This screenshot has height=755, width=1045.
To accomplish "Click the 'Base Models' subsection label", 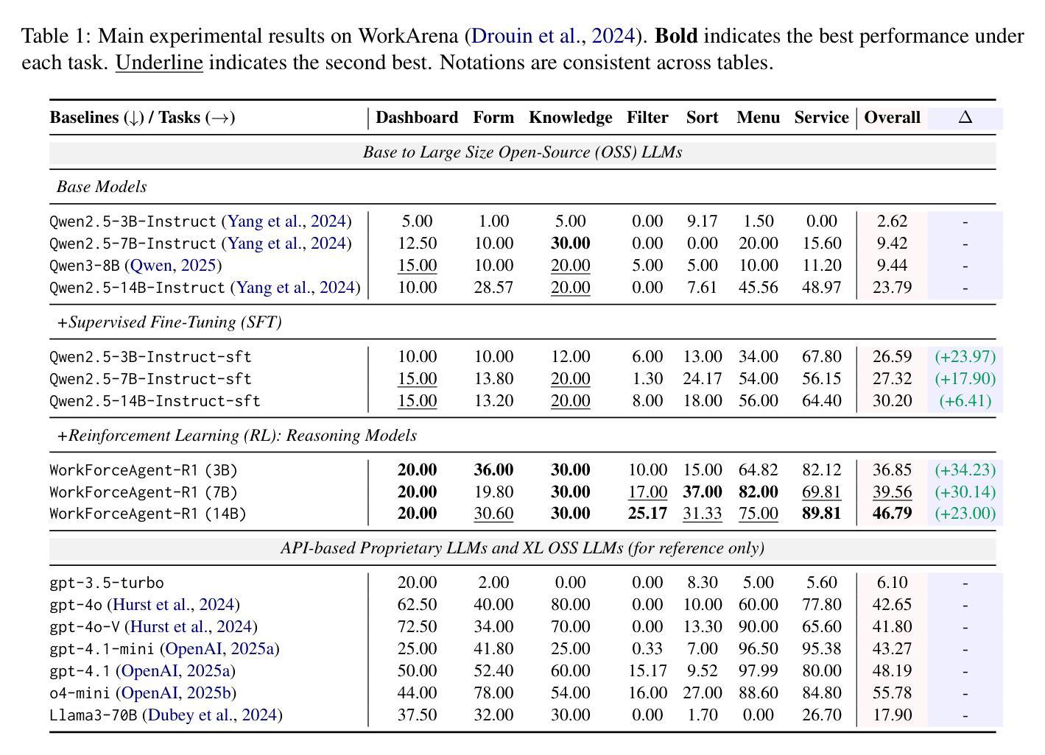I will [x=102, y=187].
